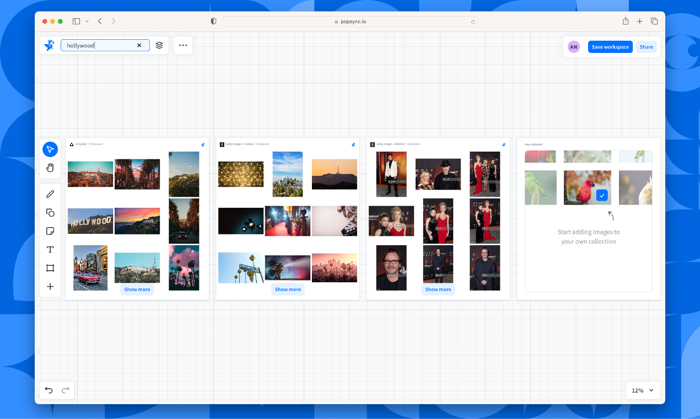The width and height of the screenshot is (700, 419).
Task: Select the red carpet blurred lights image
Action: click(x=288, y=221)
